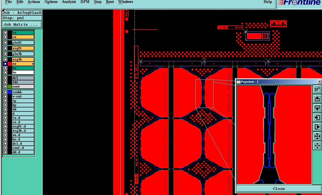
Task: Click the Popview Close button
Action: [x=279, y=189]
